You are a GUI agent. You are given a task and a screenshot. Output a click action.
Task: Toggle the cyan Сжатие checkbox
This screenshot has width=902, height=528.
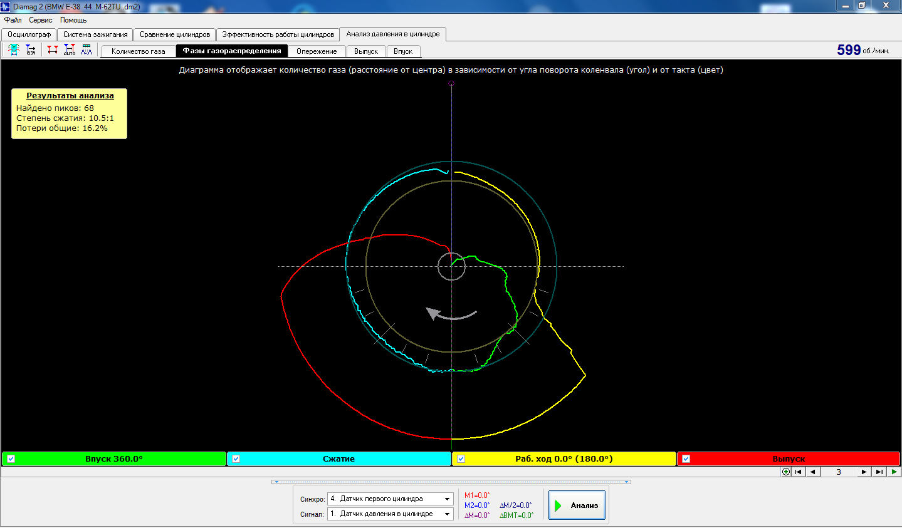point(236,459)
